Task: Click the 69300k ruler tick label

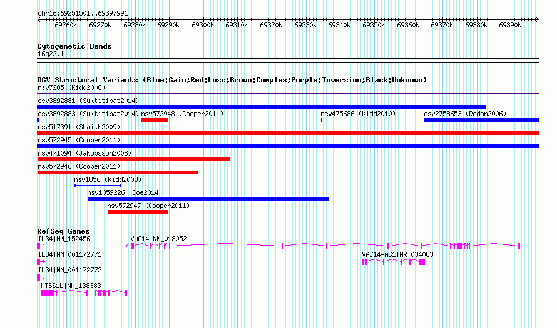Action: (203, 25)
